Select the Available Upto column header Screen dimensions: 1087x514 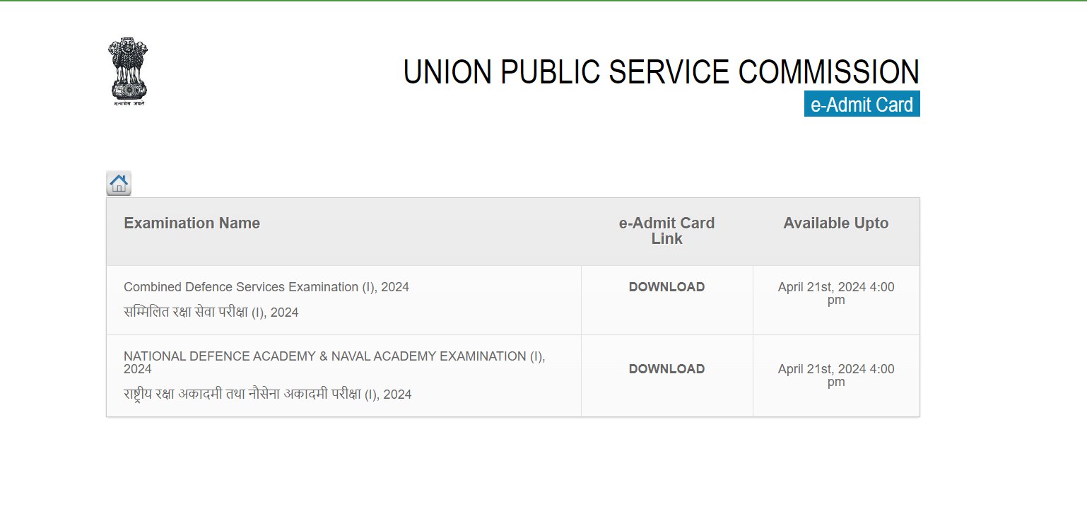pos(836,223)
